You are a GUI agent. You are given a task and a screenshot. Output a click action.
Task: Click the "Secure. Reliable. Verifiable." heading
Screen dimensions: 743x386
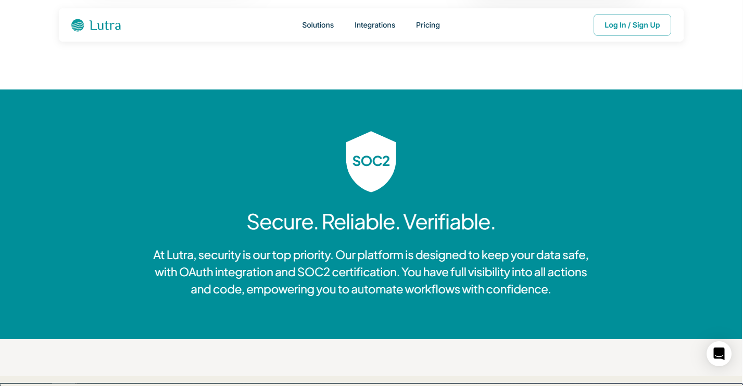click(371, 222)
